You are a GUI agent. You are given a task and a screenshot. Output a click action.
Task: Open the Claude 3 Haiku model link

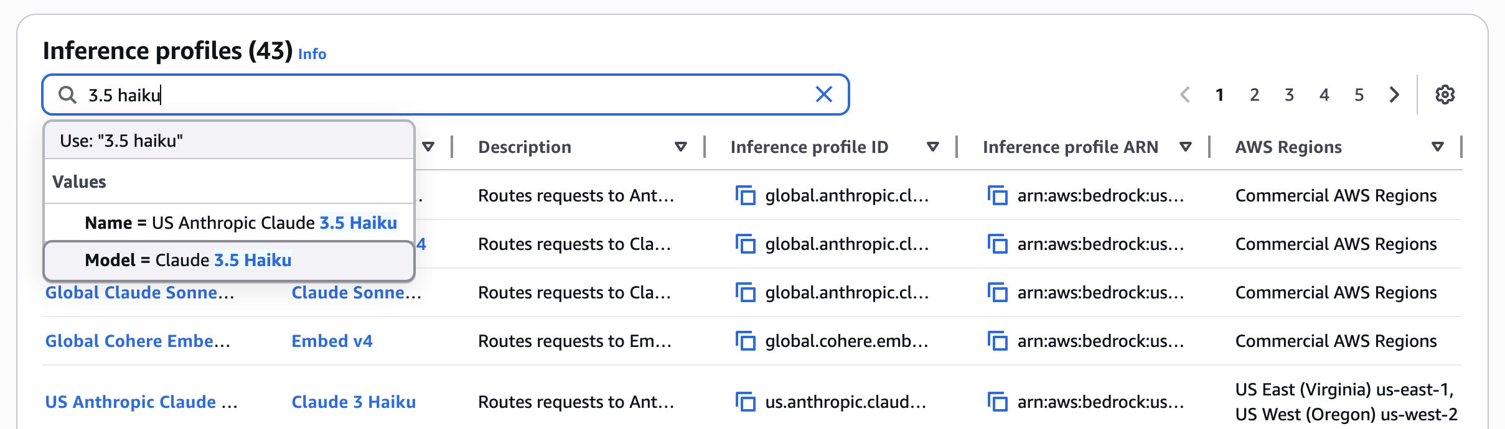coord(354,402)
